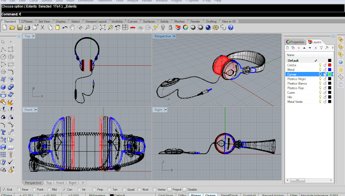Click the Undo arrow icon
Image resolution: width=345 pixels, height=196 pixels.
pos(65,27)
